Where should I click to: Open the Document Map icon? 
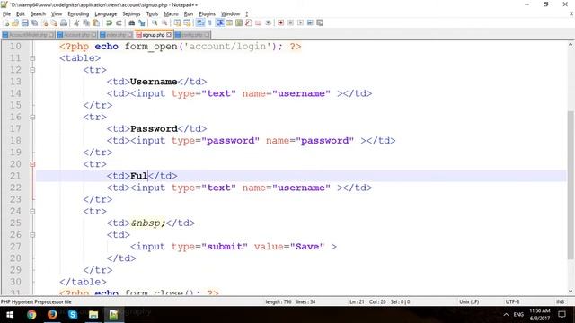239,22
